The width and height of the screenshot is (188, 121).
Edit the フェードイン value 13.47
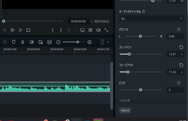pos(175,54)
